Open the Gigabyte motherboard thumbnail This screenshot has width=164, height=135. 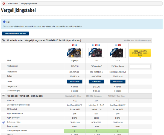point(75,53)
